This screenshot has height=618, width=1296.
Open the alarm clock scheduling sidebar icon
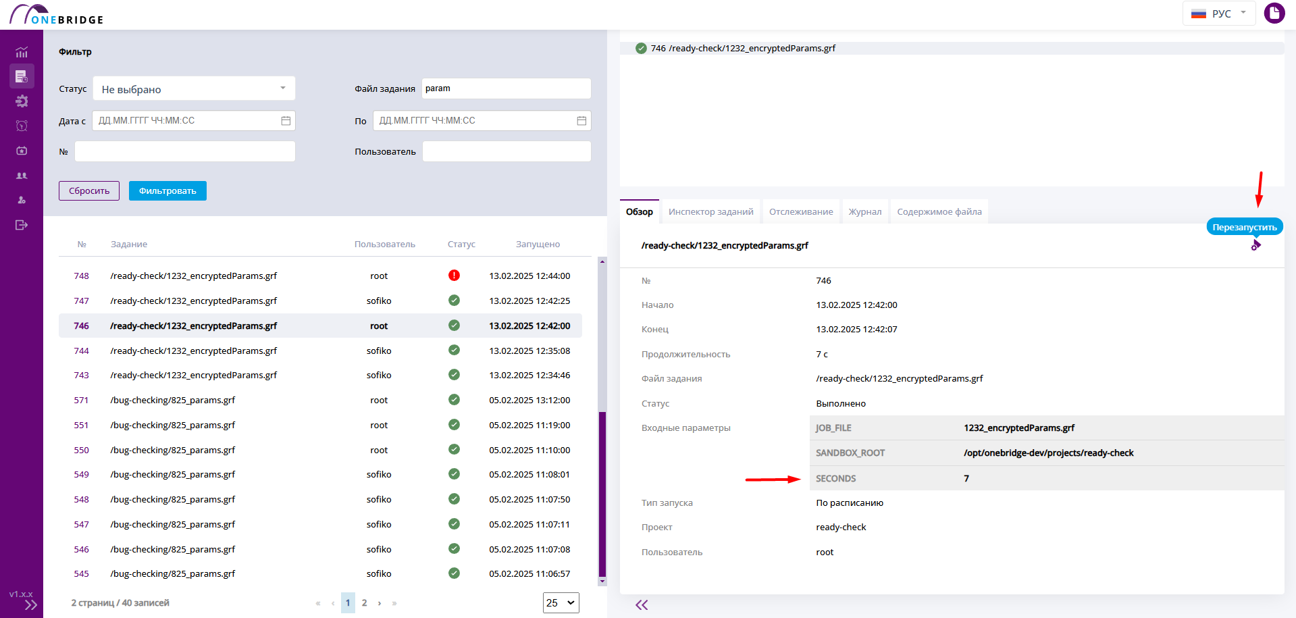point(22,126)
